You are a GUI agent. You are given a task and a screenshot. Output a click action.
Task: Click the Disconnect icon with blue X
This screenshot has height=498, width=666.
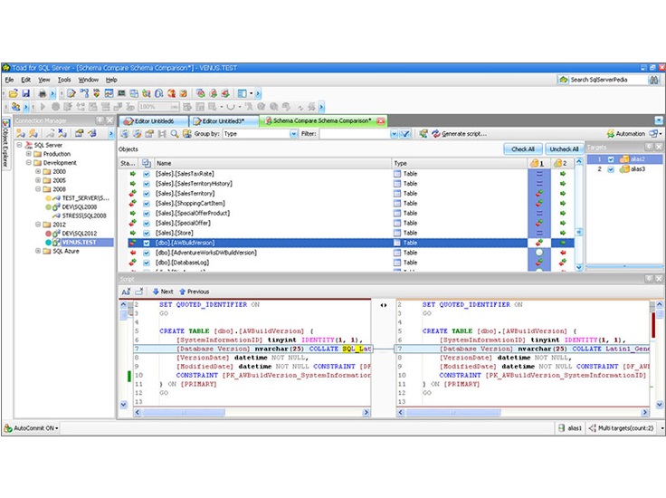click(62, 133)
